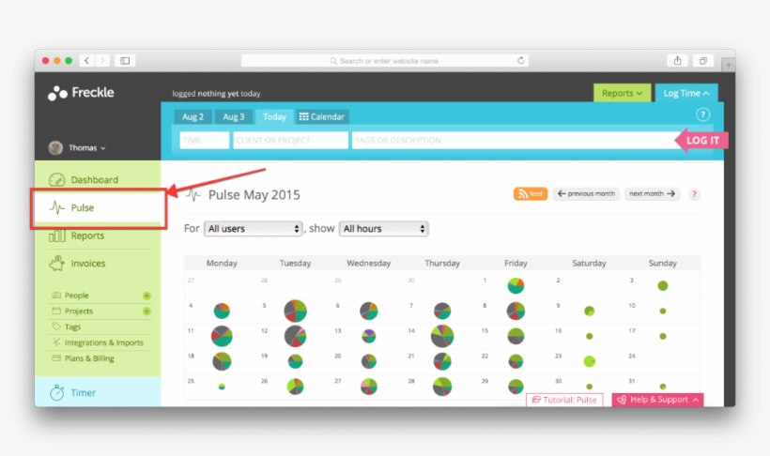Reload the page in Safari

tap(520, 60)
